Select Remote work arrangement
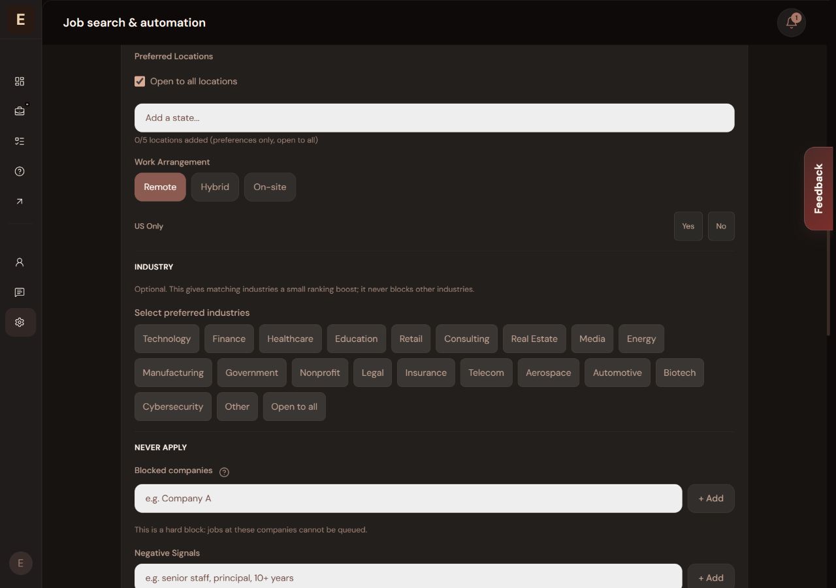Viewport: 836px width, 588px height. (x=160, y=187)
